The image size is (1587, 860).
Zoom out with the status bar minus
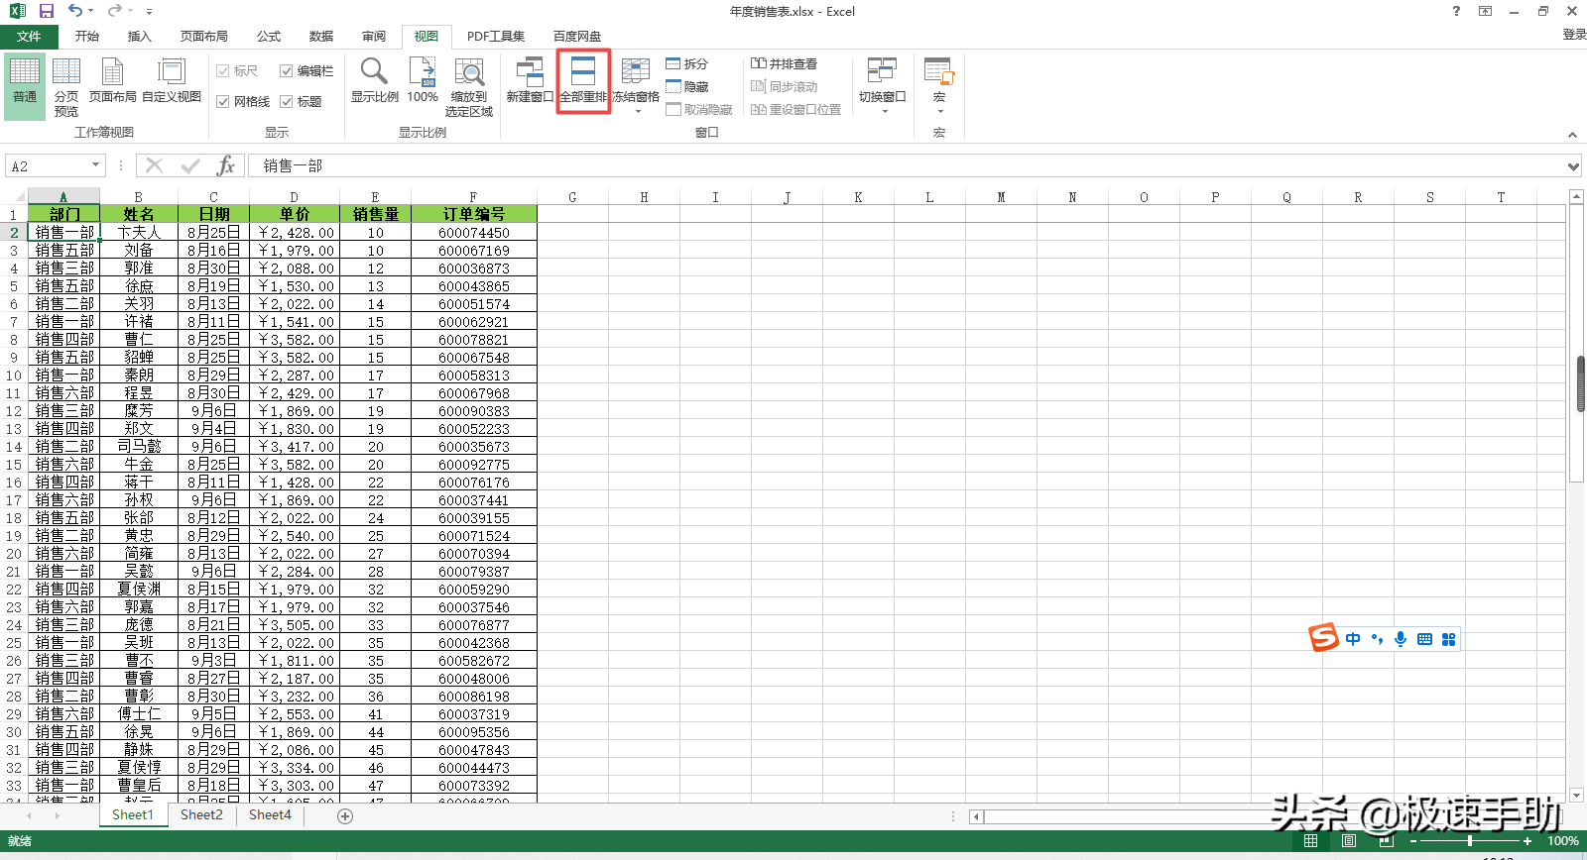1413,841
